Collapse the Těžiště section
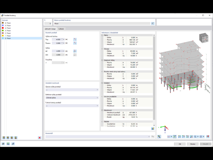 point(102,122)
